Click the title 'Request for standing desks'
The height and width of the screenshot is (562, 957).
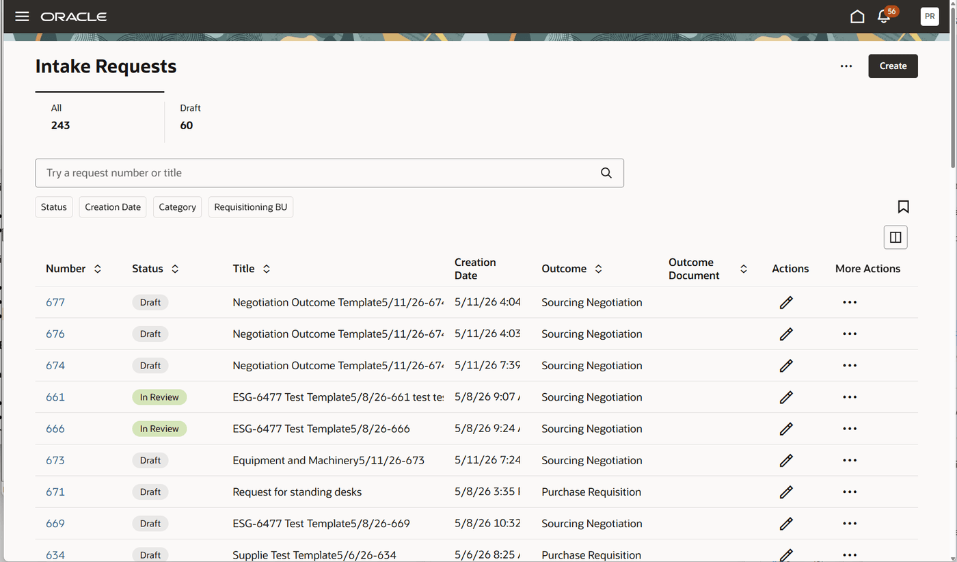pyautogui.click(x=297, y=492)
